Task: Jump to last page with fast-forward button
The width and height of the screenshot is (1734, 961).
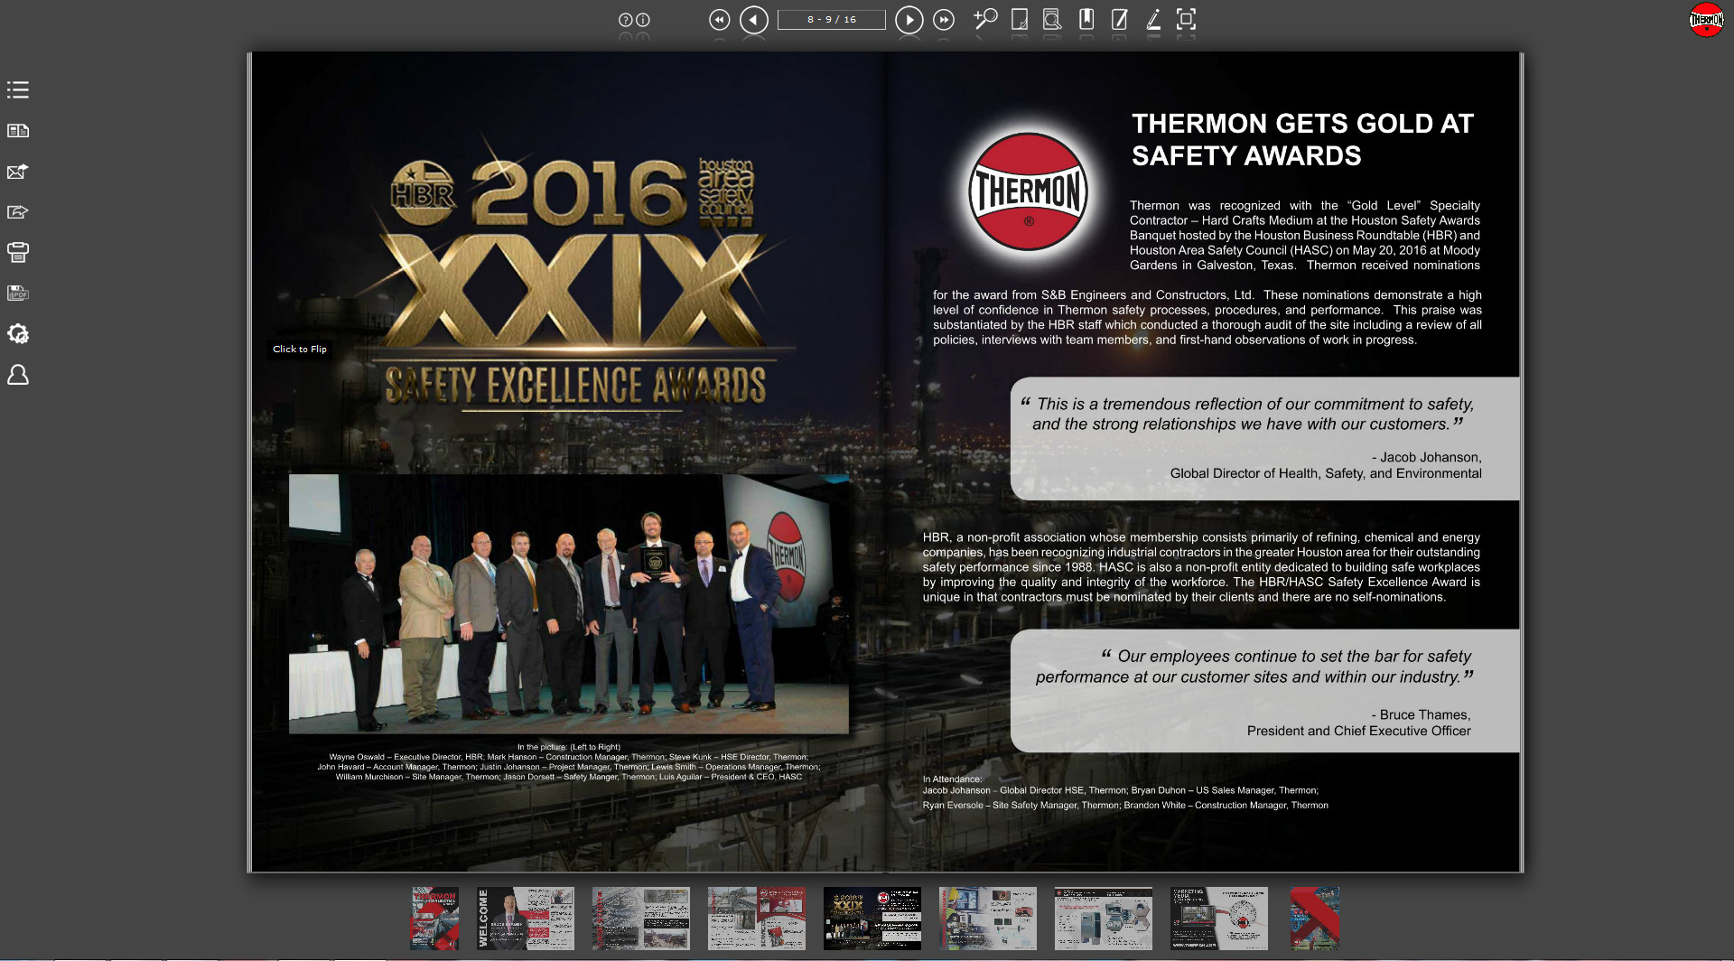Action: tap(944, 20)
